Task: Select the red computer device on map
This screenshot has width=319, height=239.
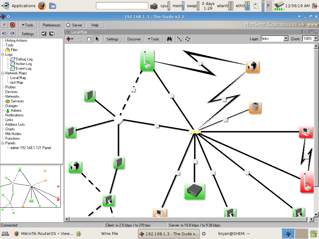Action: coord(306,132)
